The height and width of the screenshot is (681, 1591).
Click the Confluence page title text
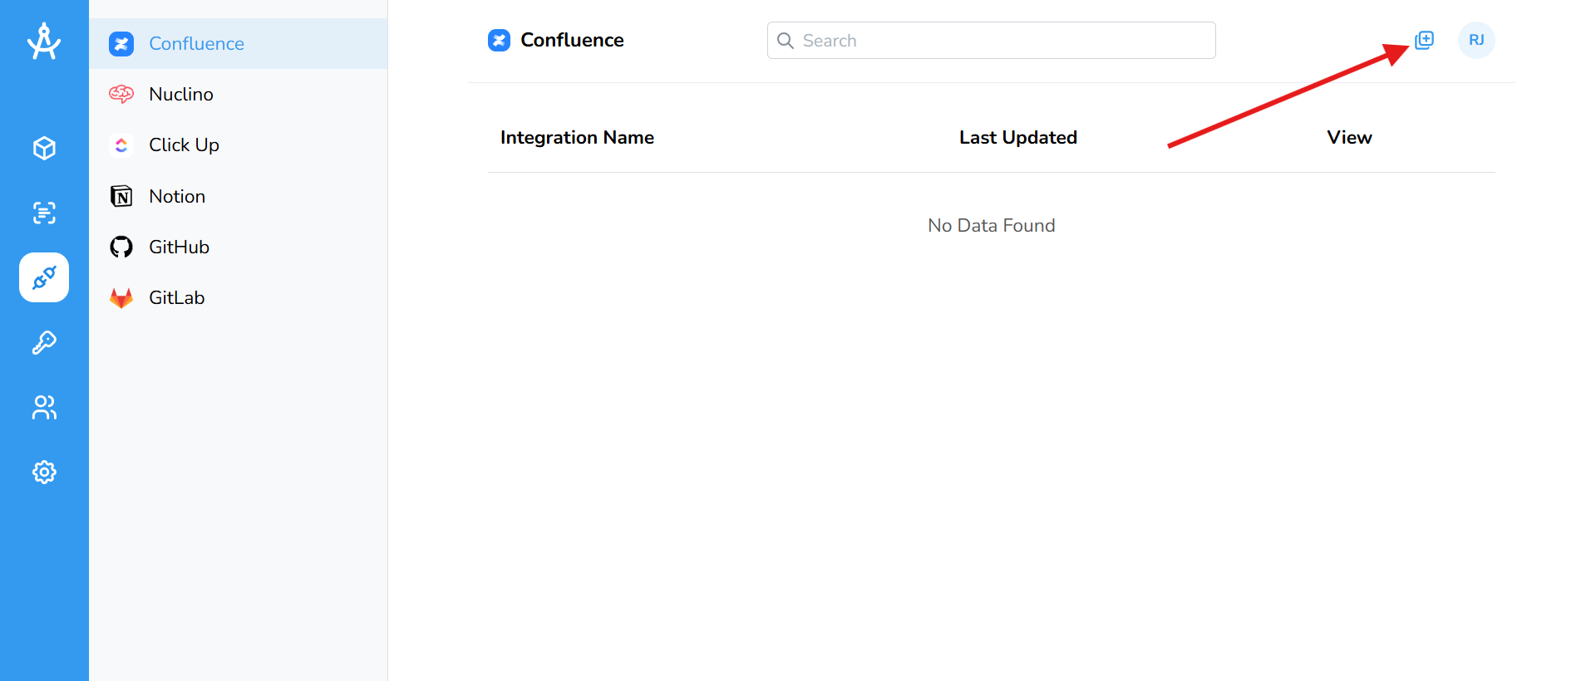[572, 40]
